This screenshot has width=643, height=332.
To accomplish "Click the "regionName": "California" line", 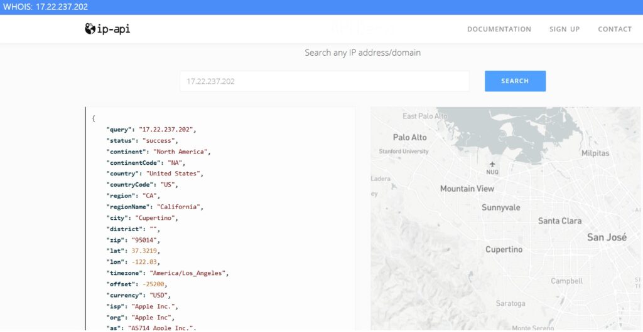I will coord(154,207).
